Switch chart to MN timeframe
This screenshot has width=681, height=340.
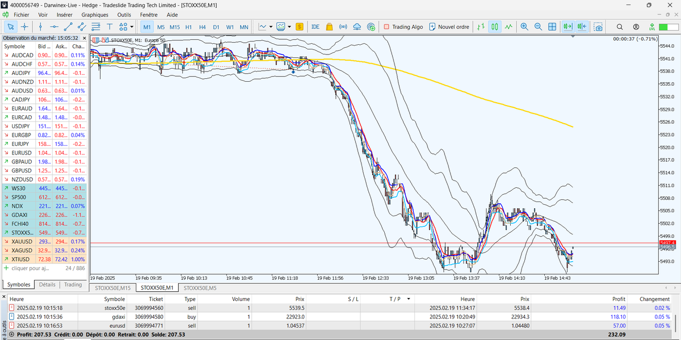(x=244, y=27)
